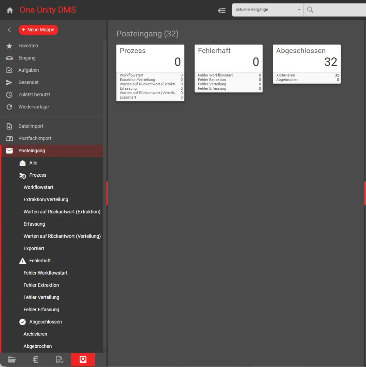Click Archivieren row in Abgeschlossen card
This screenshot has height=367, width=366.
click(307, 75)
